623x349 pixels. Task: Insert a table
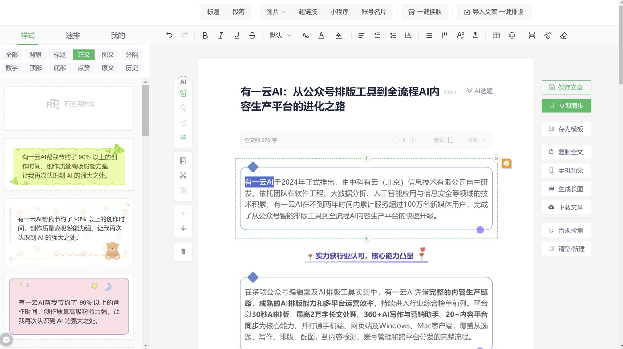496,36
